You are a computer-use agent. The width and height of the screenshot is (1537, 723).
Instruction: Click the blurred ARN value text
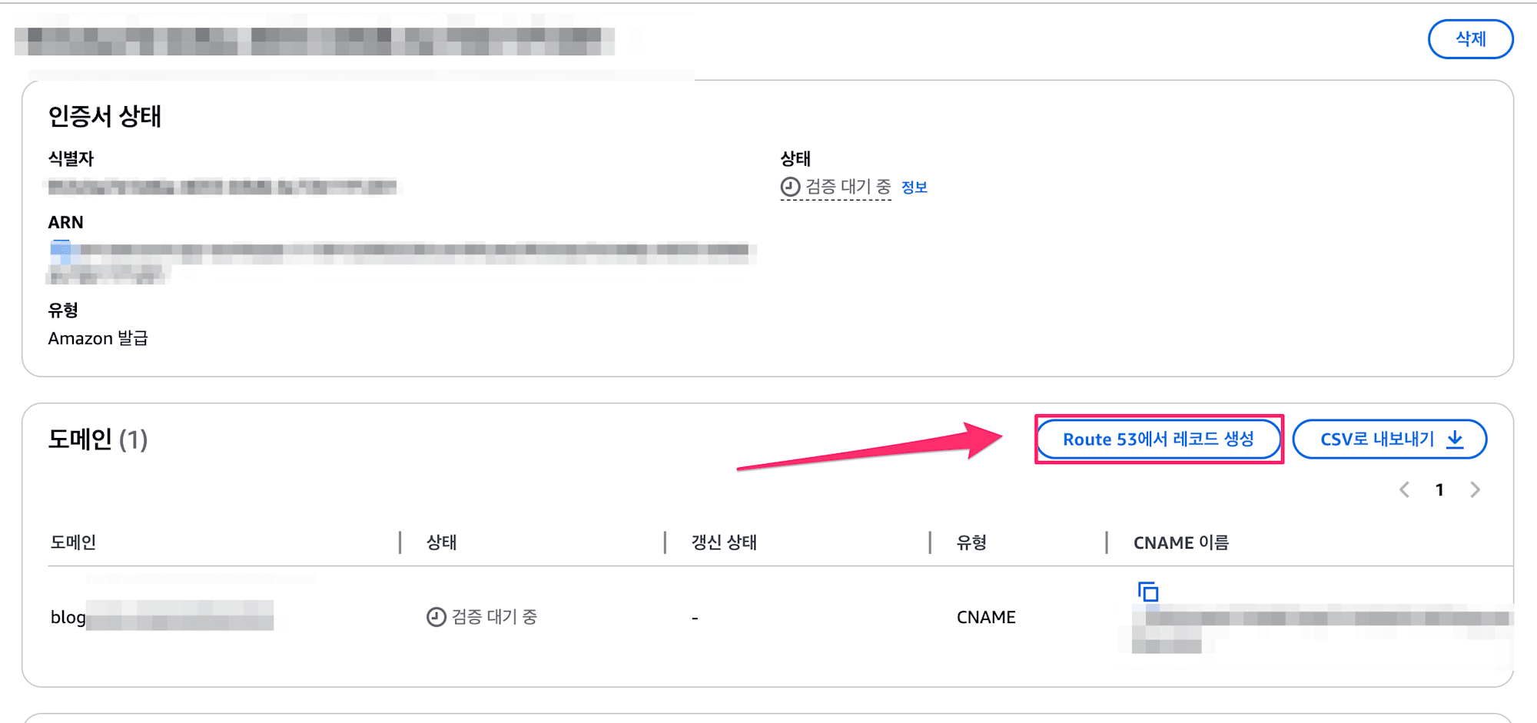[400, 262]
